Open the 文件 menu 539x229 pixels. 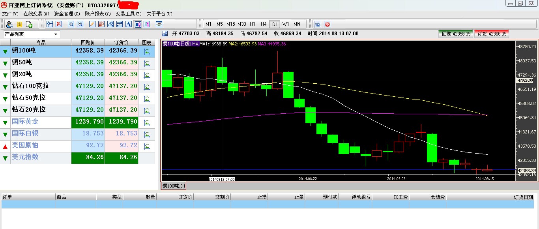pyautogui.click(x=10, y=14)
